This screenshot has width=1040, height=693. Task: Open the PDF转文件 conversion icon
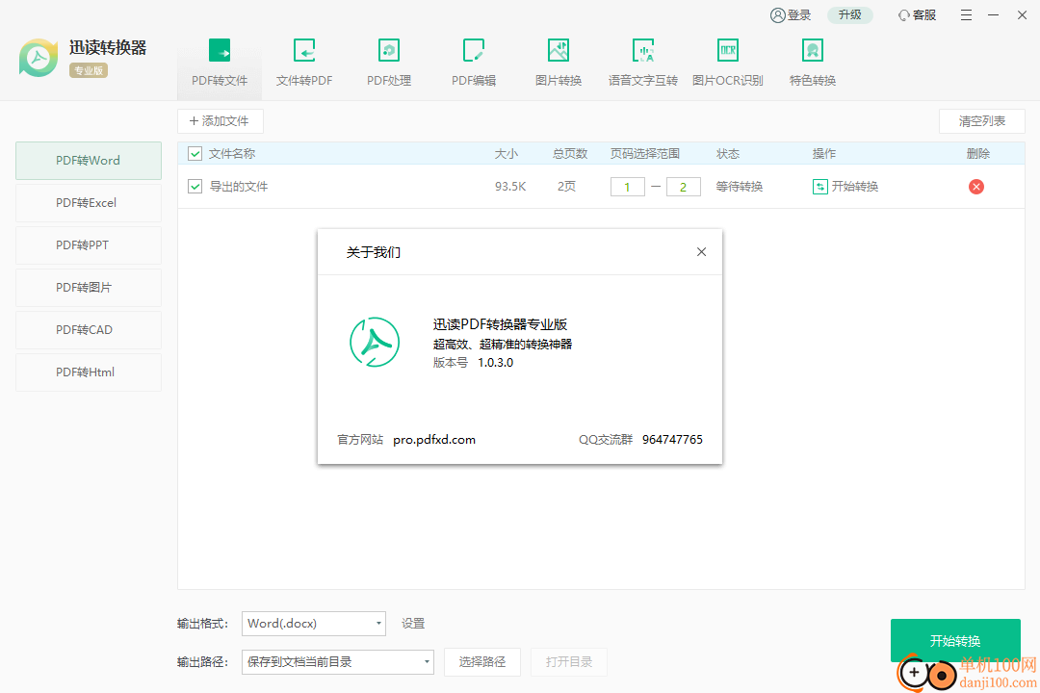(x=220, y=50)
